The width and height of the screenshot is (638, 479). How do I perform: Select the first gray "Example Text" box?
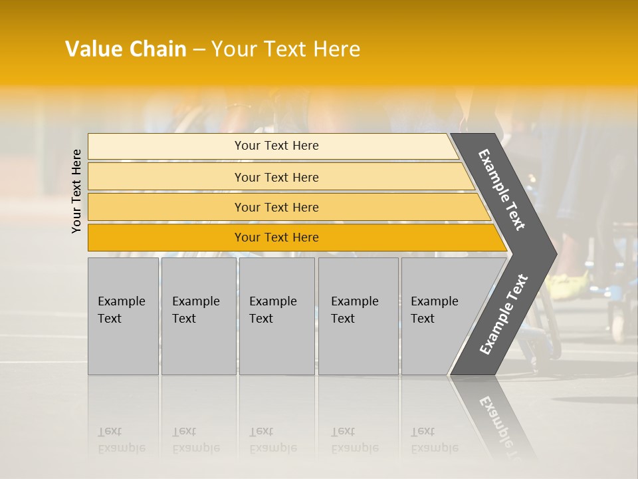pyautogui.click(x=123, y=315)
